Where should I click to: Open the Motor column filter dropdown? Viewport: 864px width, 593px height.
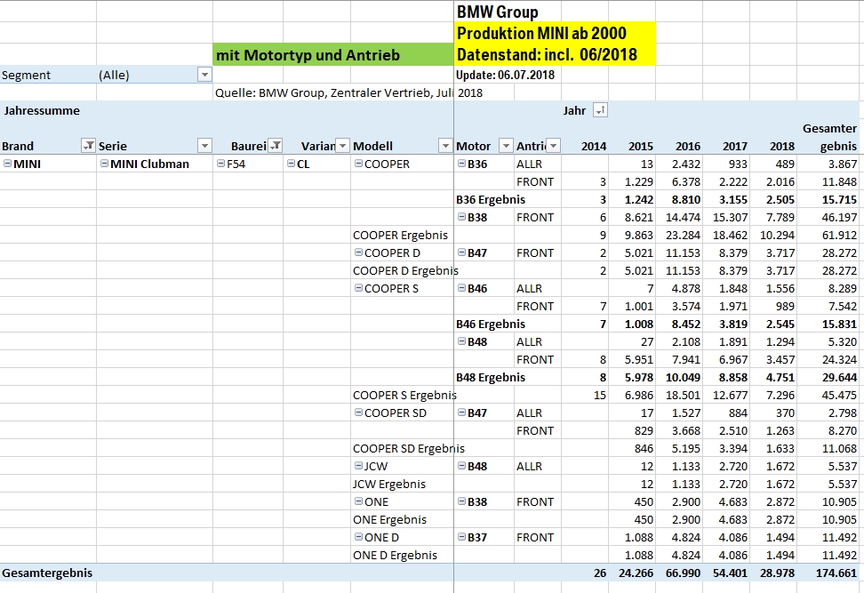[506, 145]
